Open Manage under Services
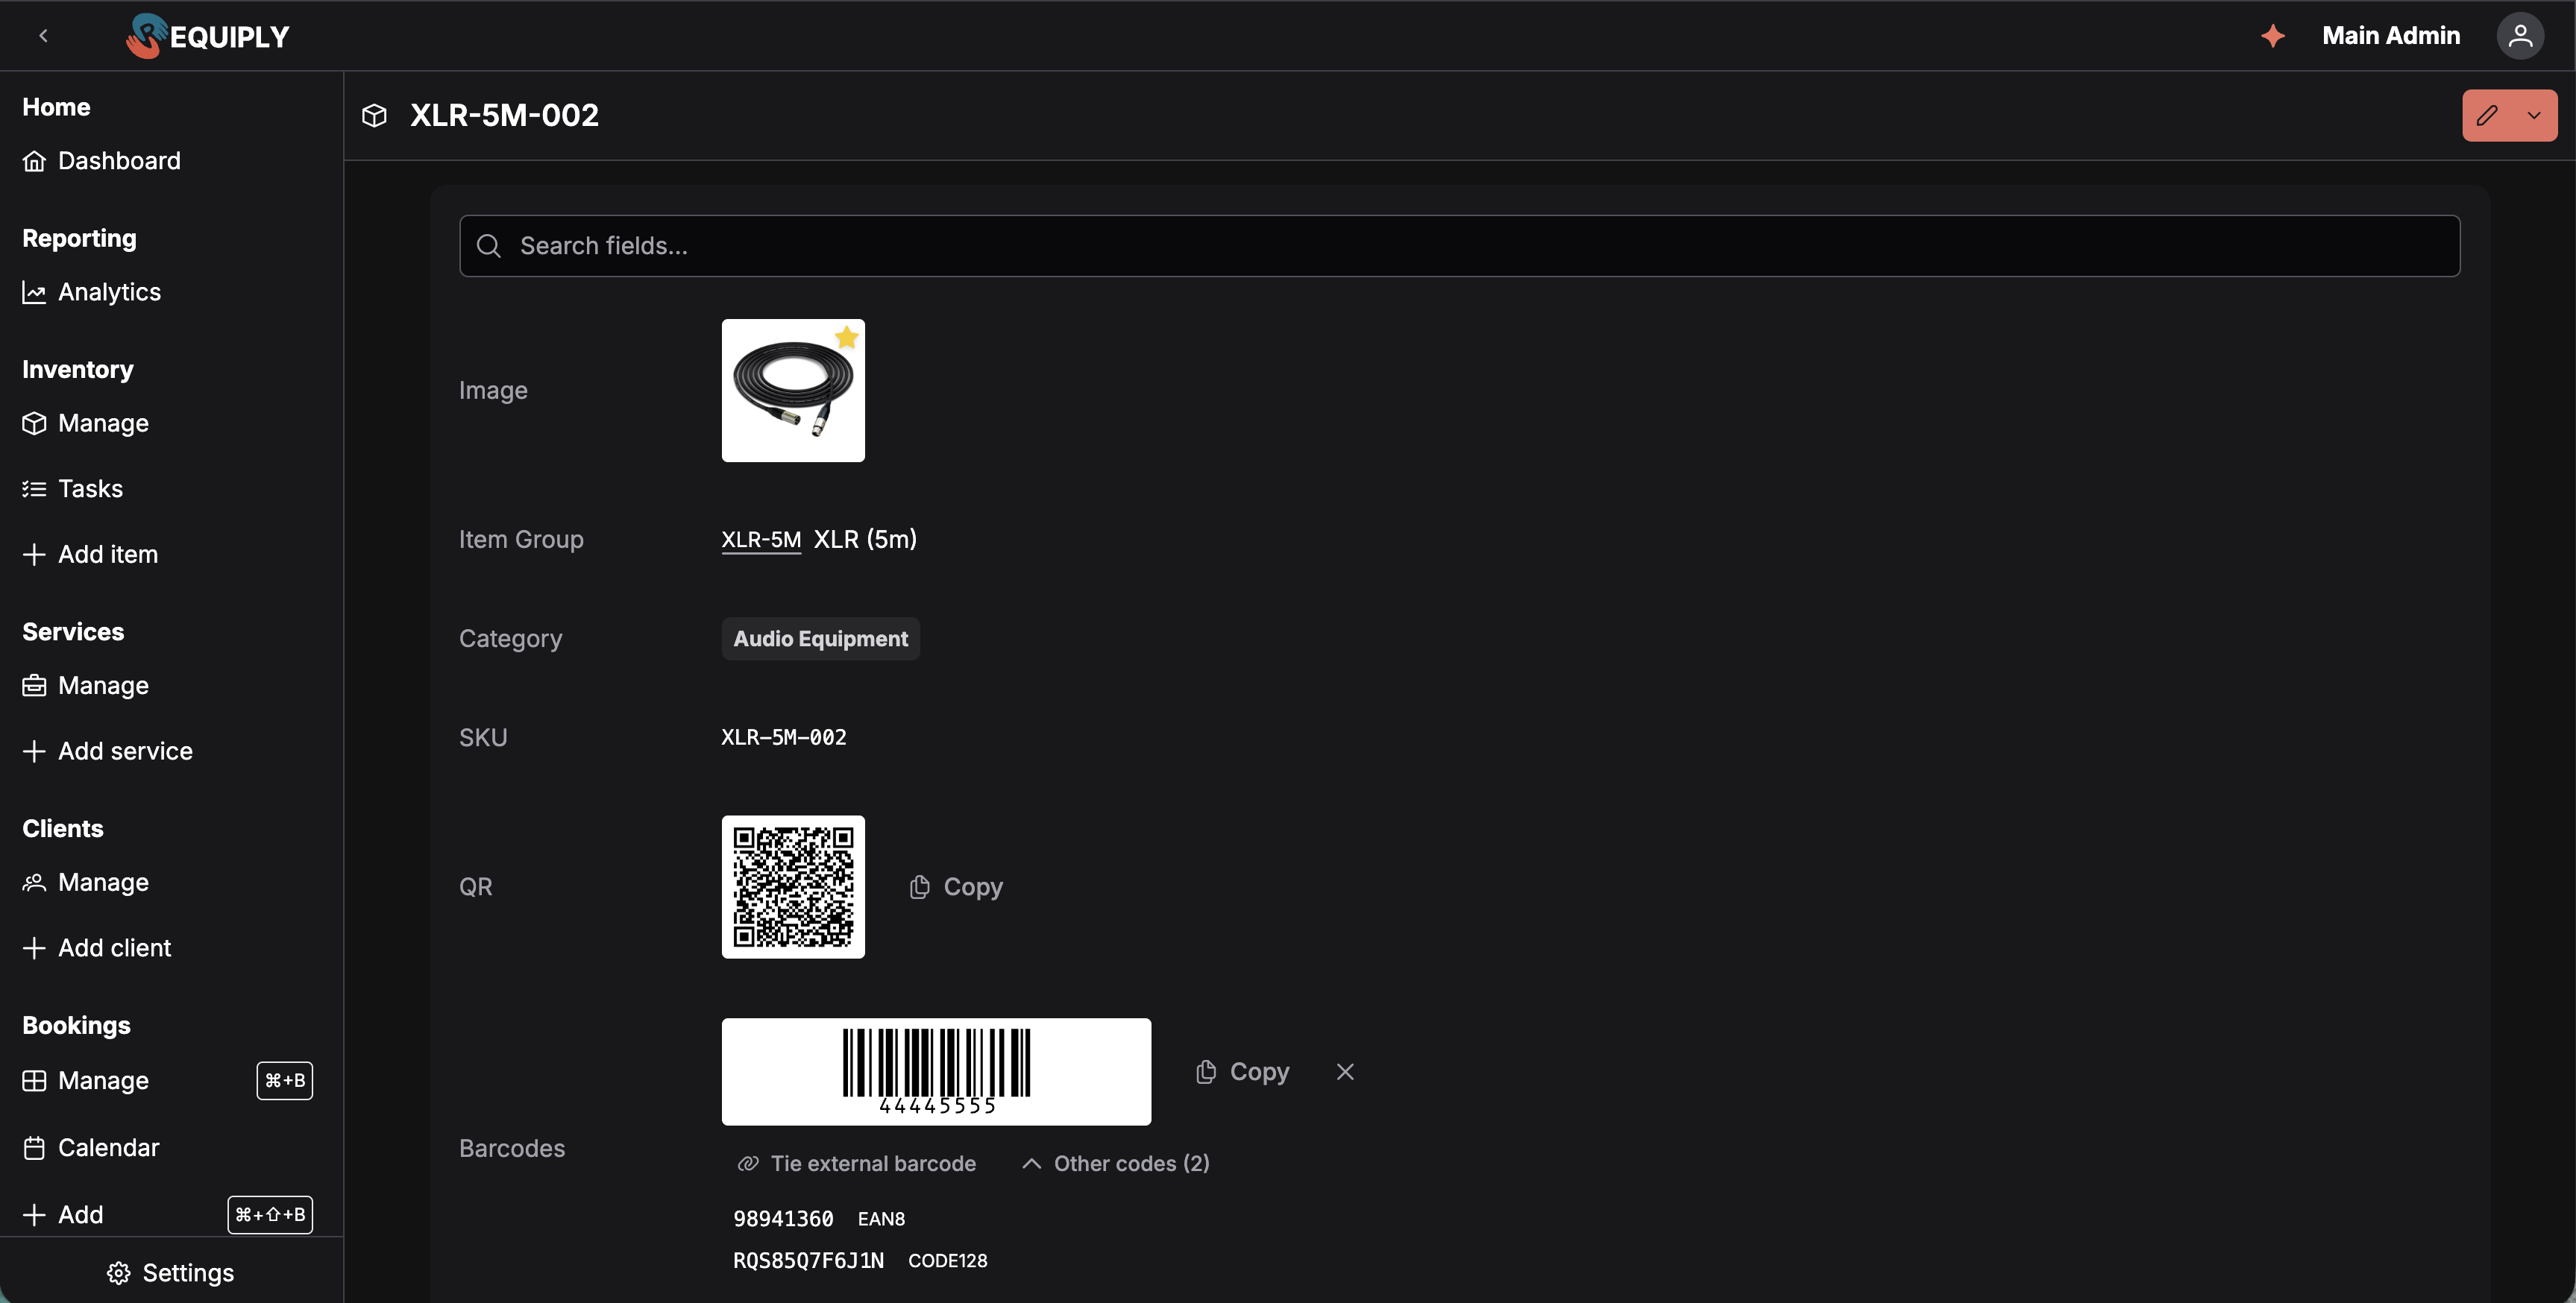2576x1303 pixels. click(x=86, y=686)
